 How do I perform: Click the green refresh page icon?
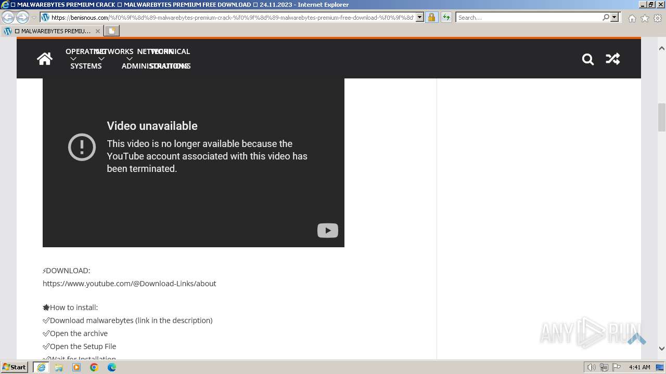tap(446, 18)
